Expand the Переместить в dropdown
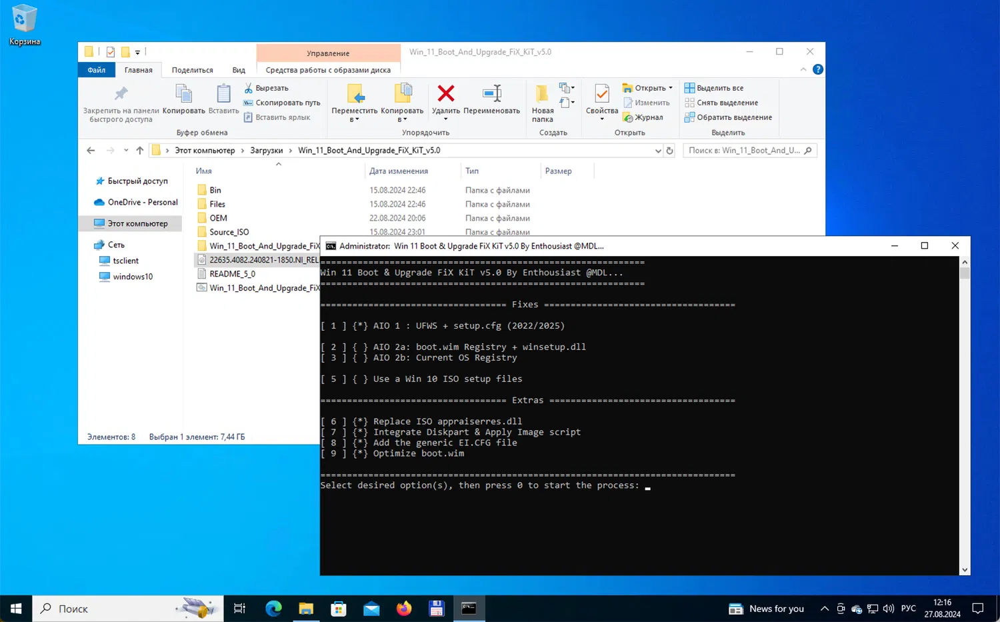1000x622 pixels. tap(354, 119)
